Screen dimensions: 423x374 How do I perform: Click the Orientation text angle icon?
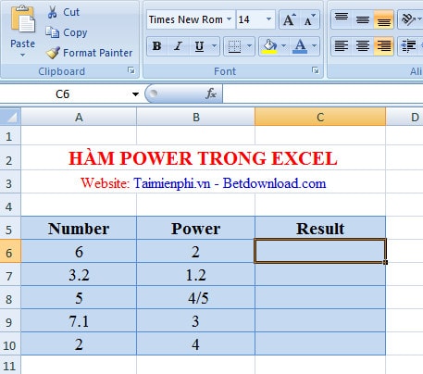click(408, 19)
